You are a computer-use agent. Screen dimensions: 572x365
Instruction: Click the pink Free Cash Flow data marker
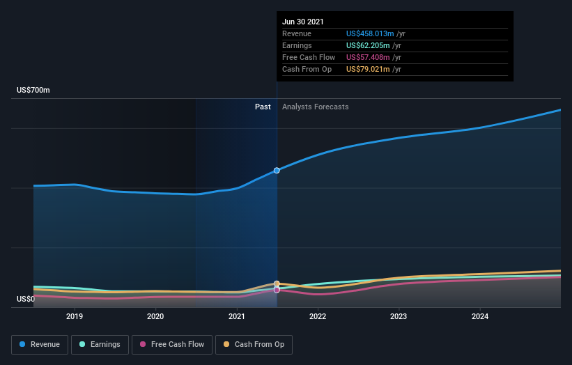pyautogui.click(x=277, y=290)
